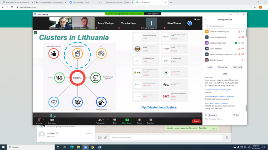This screenshot has width=268, height=150.
Task: Open View Options dropdown
Action: (153, 14)
